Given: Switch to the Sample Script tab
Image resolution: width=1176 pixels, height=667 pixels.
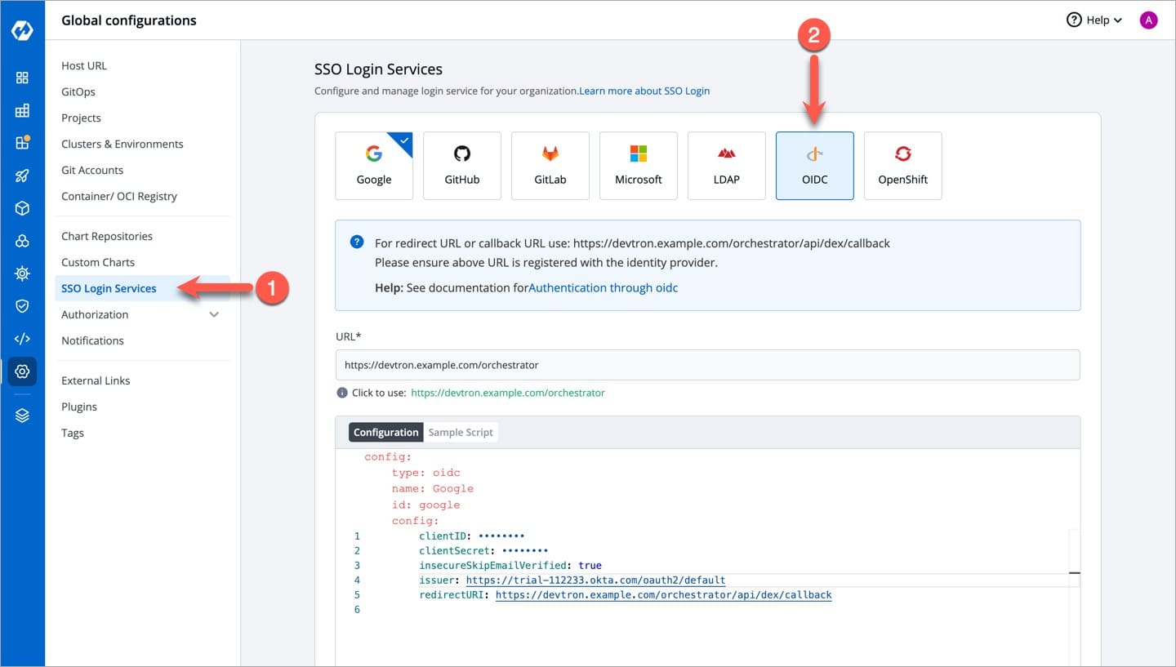Looking at the screenshot, I should (461, 433).
